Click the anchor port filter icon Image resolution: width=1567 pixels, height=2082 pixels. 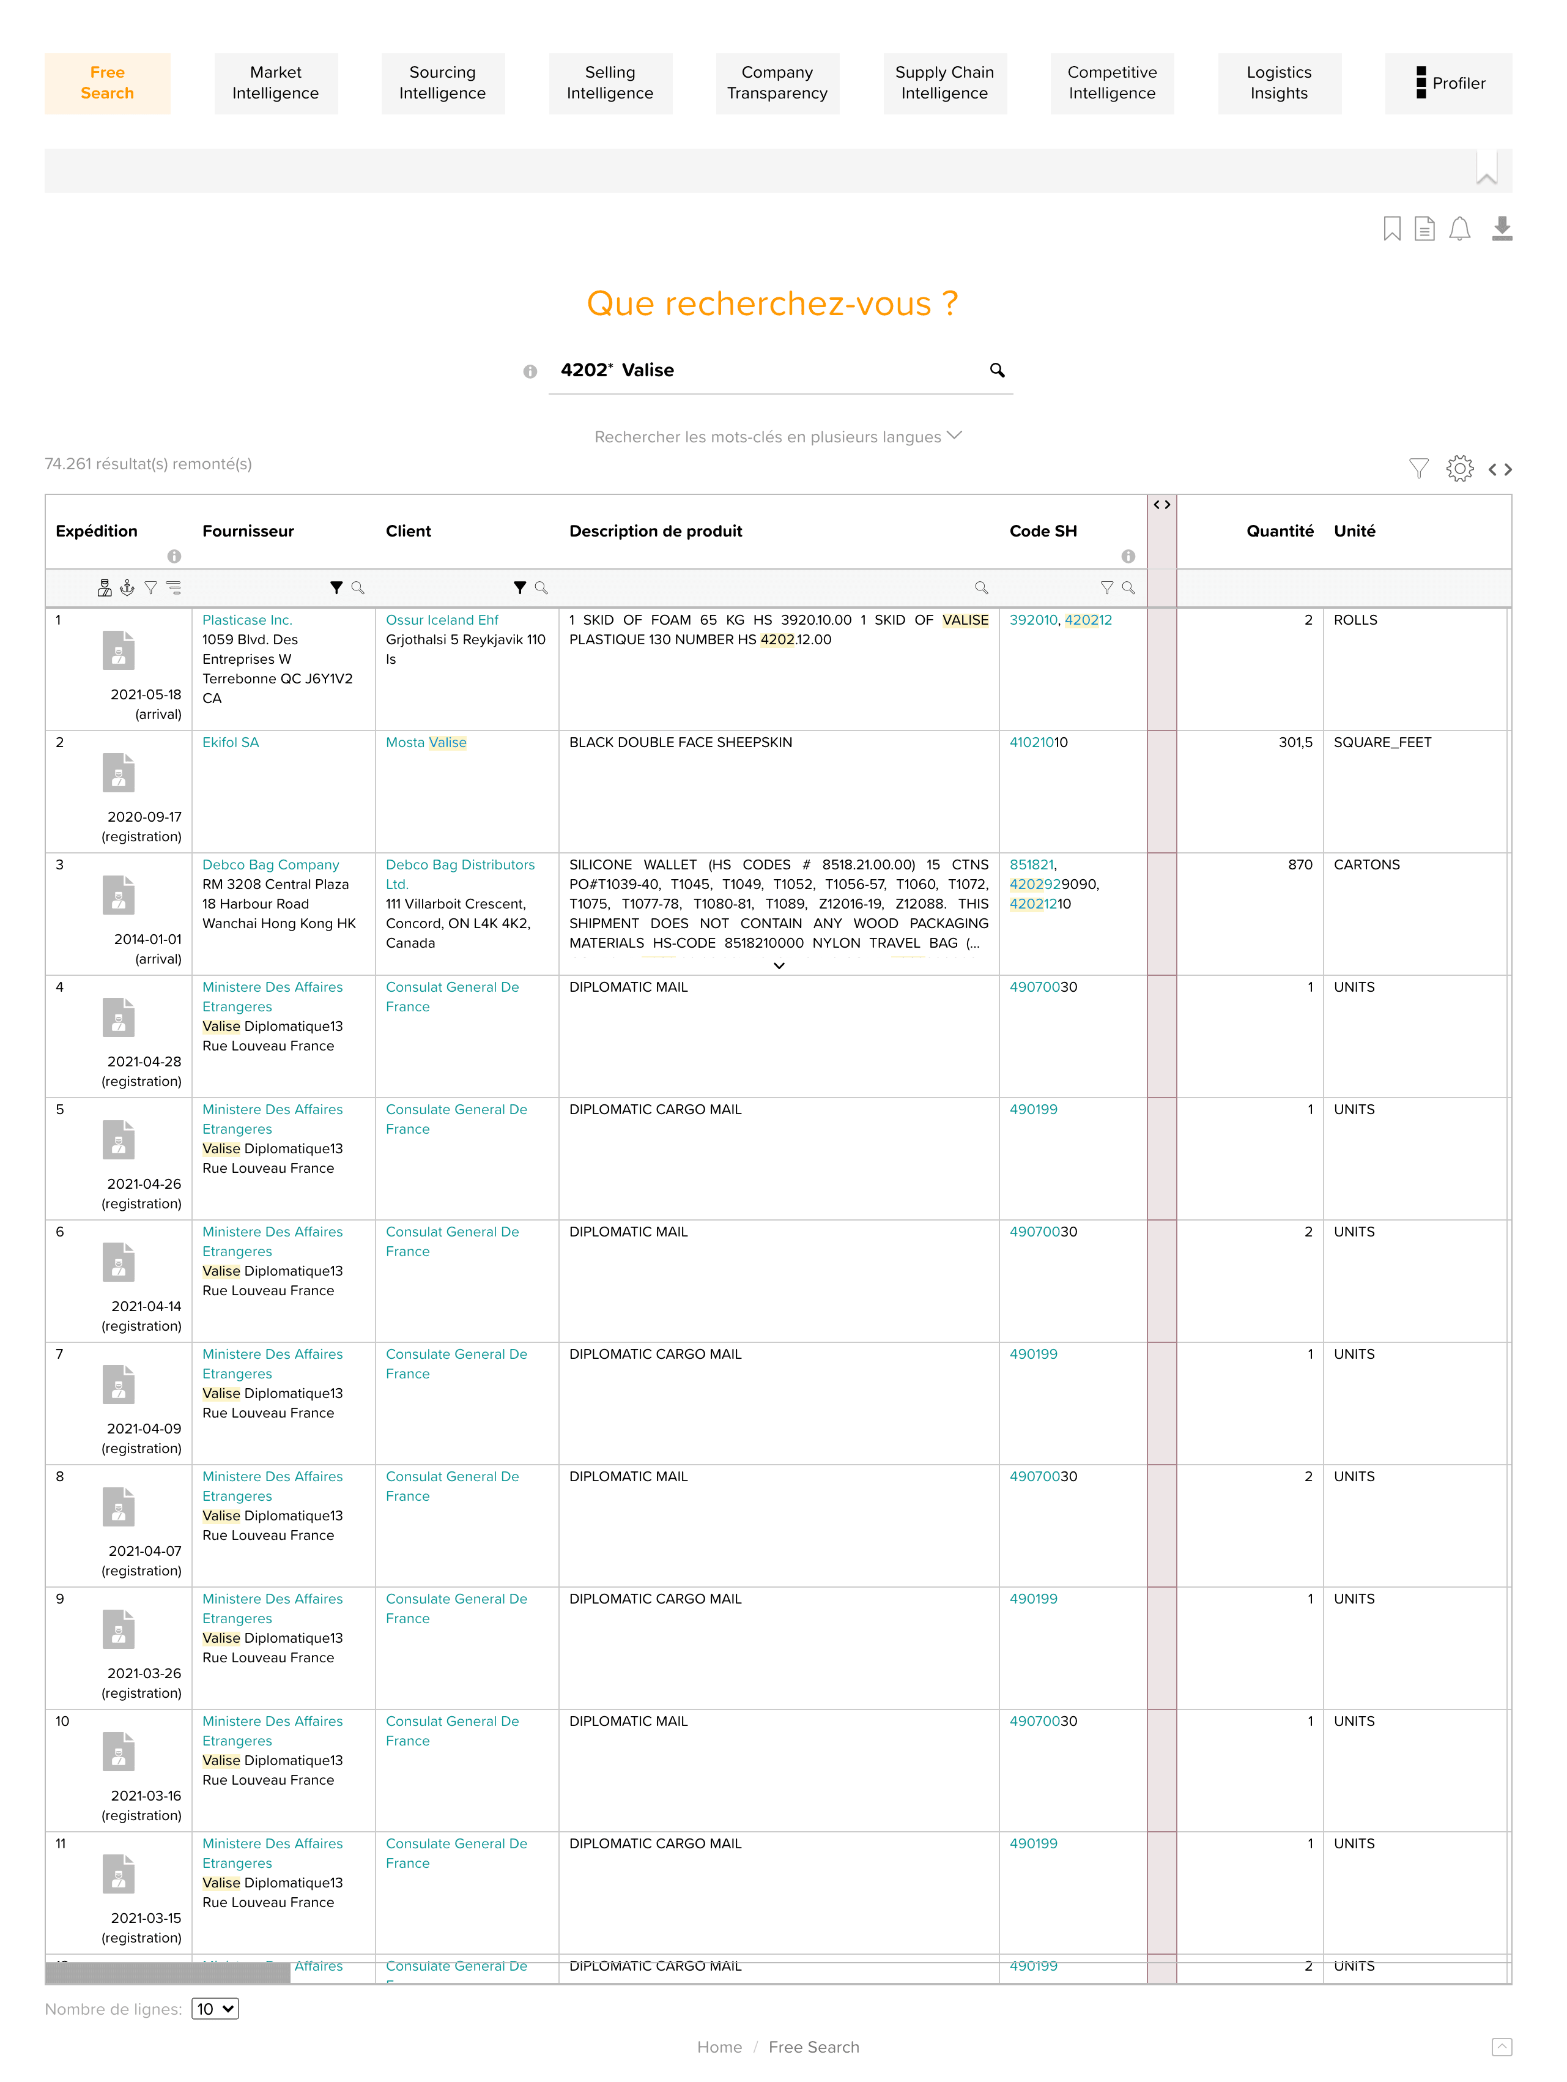pyautogui.click(x=127, y=587)
